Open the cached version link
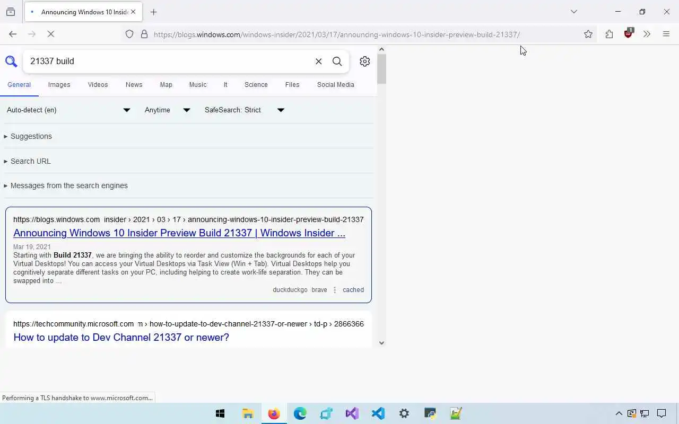Image resolution: width=679 pixels, height=424 pixels. tap(353, 290)
